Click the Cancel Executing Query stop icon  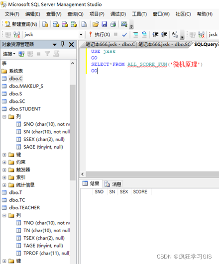(x=115, y=34)
